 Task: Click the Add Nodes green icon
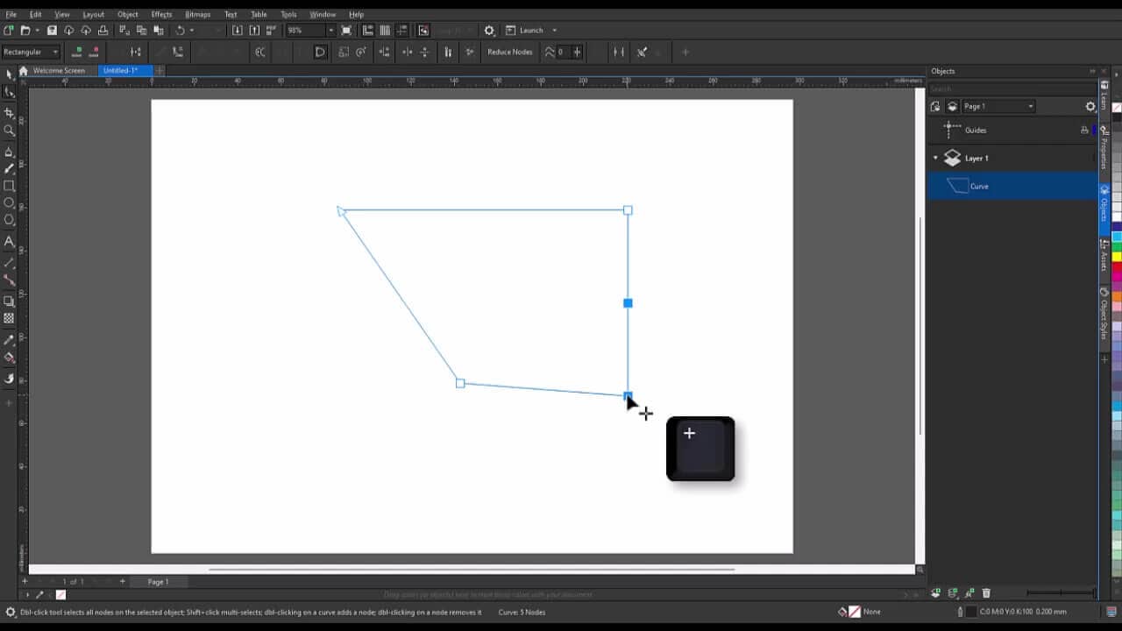point(77,52)
